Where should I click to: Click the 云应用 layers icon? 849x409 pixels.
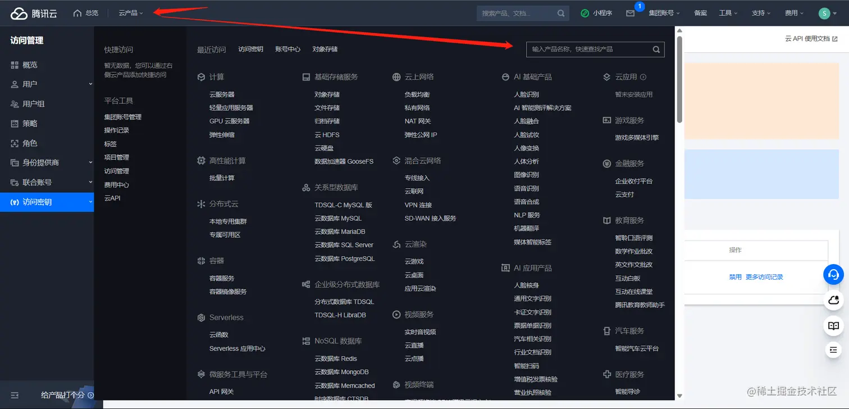coord(606,77)
